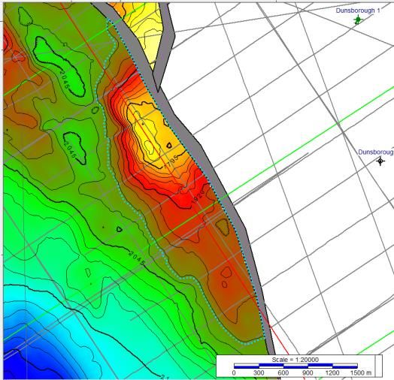Select the small dark closed contour near 1795
Image resolution: width=394 pixels, height=380 pixels.
(169, 145)
